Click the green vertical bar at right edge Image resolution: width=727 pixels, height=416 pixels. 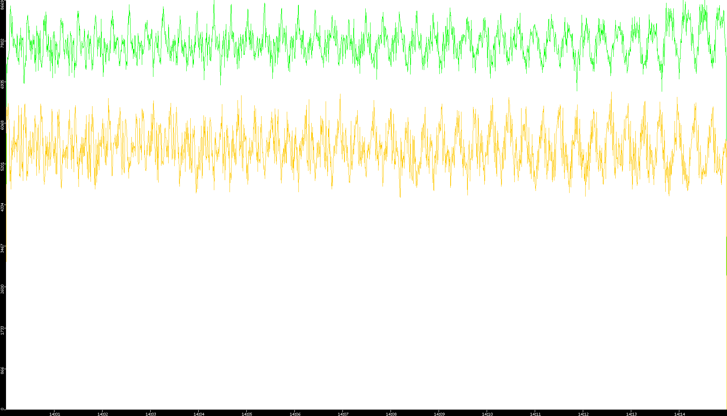(x=726, y=255)
